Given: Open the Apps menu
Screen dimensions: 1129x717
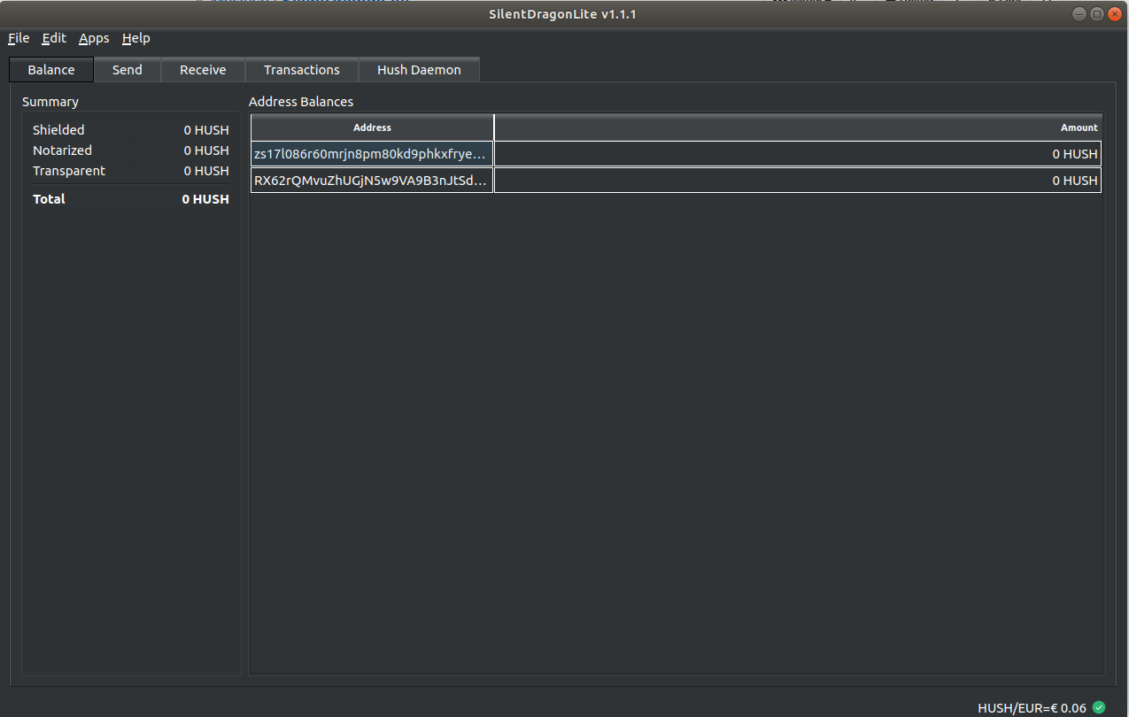Looking at the screenshot, I should coord(94,38).
